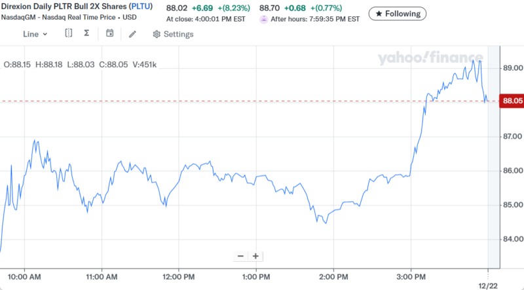Toggle the Following button

[x=398, y=13]
